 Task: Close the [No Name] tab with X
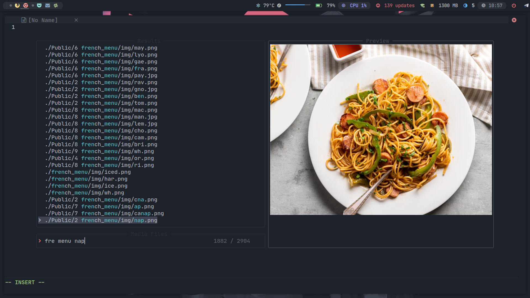pyautogui.click(x=76, y=20)
